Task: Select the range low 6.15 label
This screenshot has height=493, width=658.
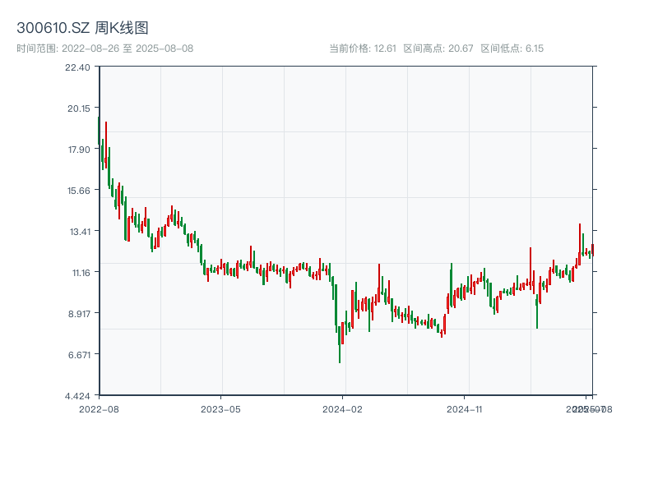Action: [512, 48]
